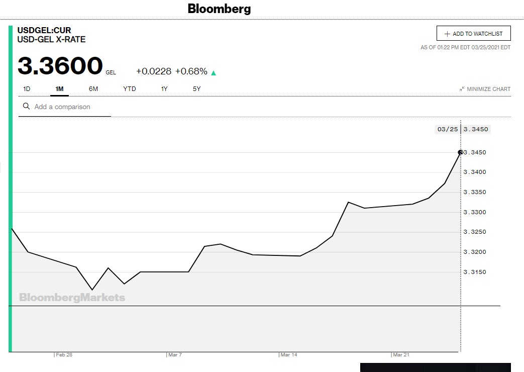The image size is (524, 372).
Task: Click the black data point marker on chart
Action: [x=460, y=152]
